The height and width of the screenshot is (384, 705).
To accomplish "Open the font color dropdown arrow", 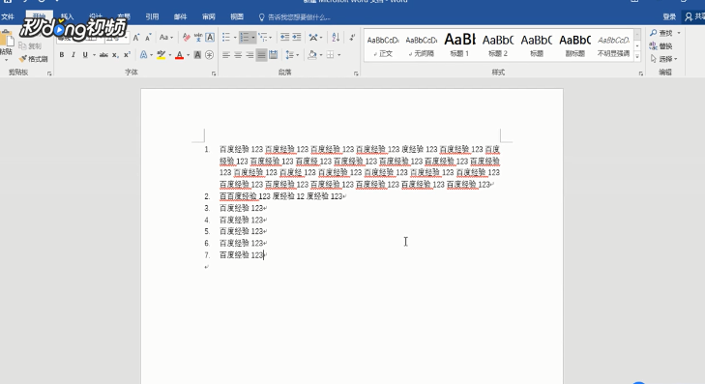I will click(188, 55).
